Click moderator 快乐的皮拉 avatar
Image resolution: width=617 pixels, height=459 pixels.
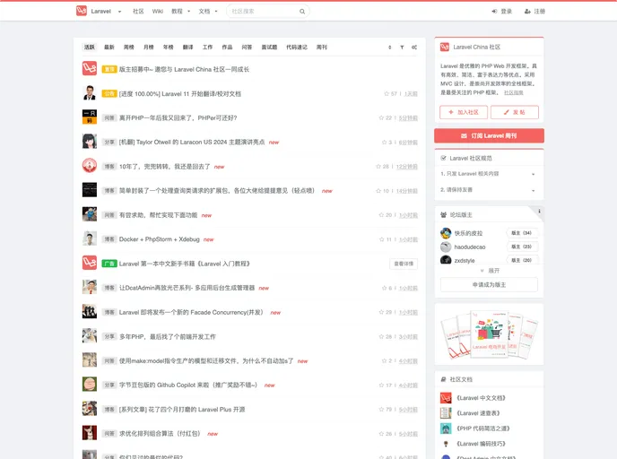click(x=446, y=233)
